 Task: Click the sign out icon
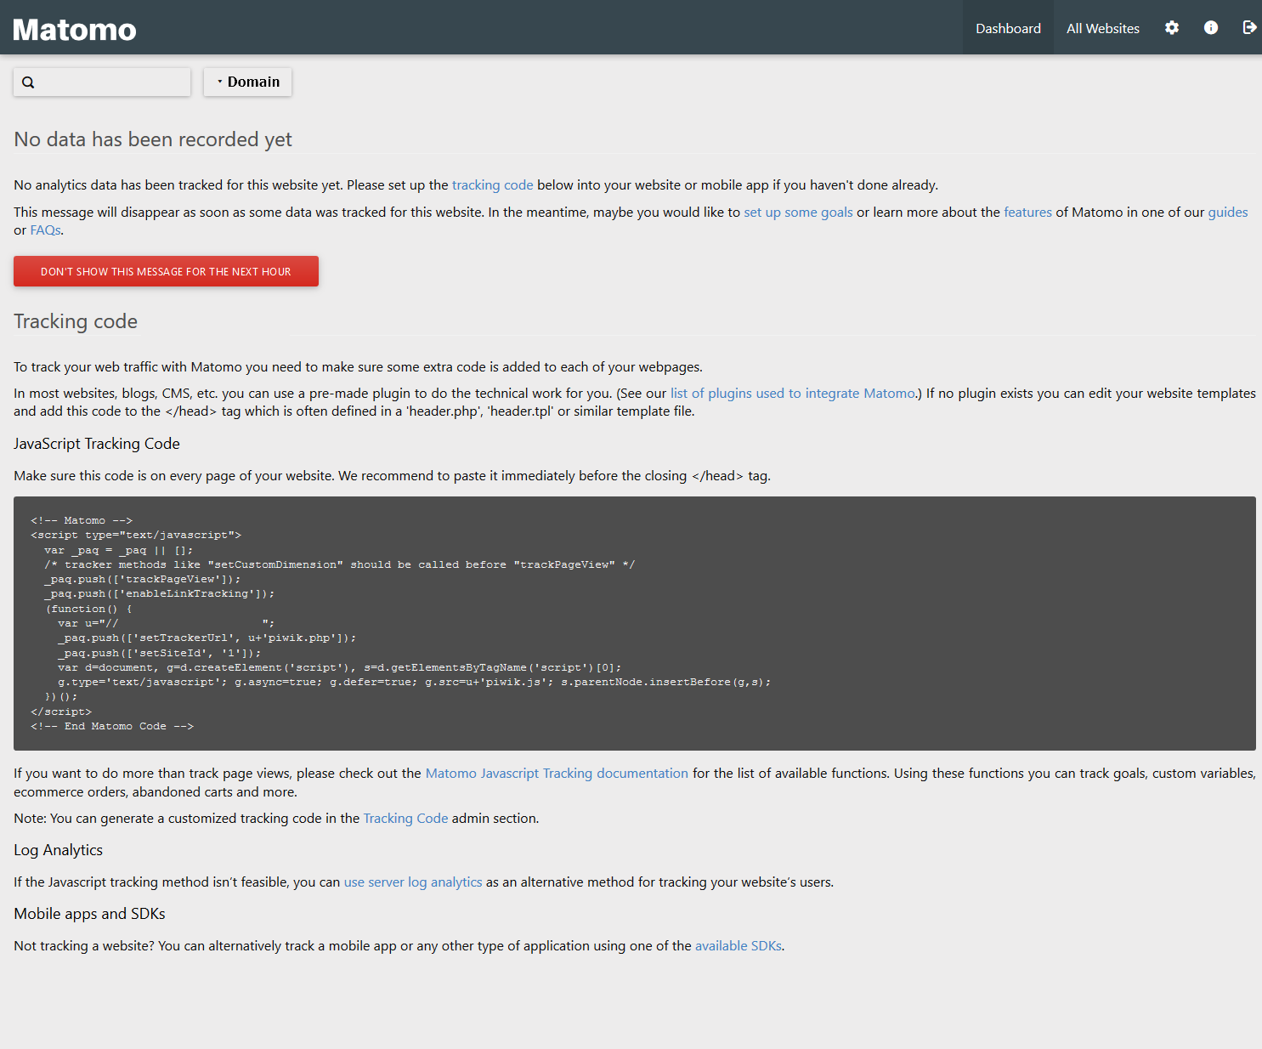pyautogui.click(x=1249, y=28)
